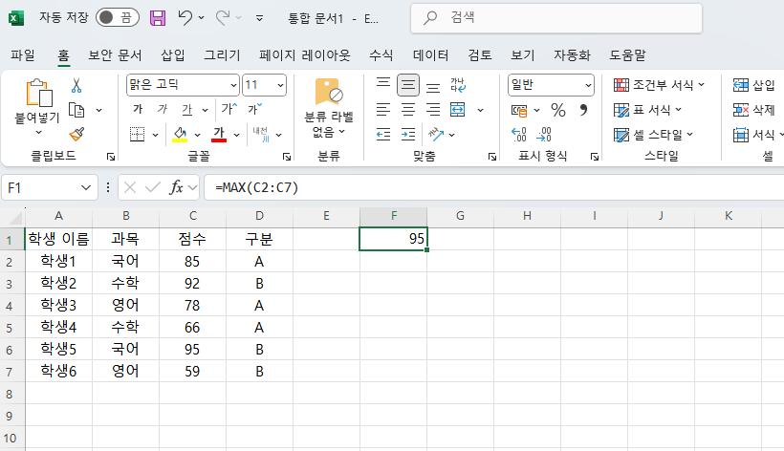Click the 조건부 서식 button
784x451 pixels.
point(660,85)
